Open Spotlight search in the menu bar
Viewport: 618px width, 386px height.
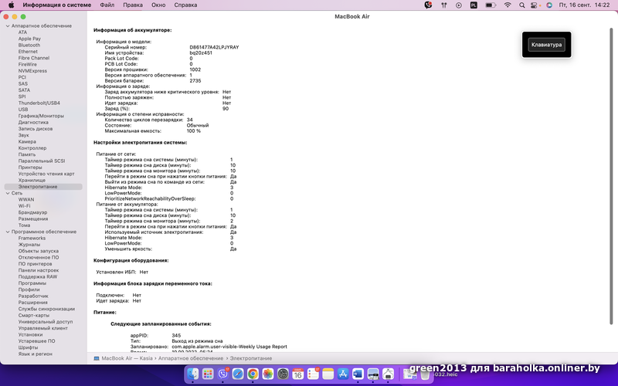pyautogui.click(x=522, y=5)
